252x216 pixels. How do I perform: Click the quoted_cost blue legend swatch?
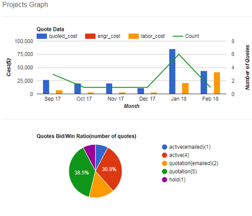click(42, 36)
